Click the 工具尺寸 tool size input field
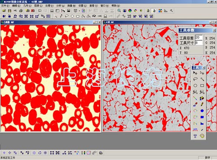This screenshot has width=217, height=160. (198, 42)
